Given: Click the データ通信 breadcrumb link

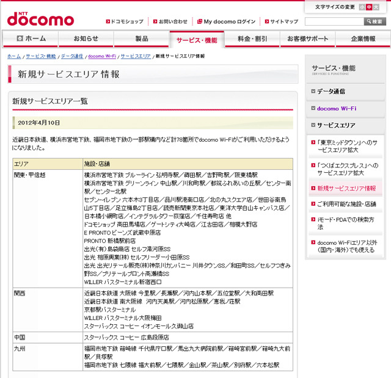Looking at the screenshot, I should click(72, 56).
